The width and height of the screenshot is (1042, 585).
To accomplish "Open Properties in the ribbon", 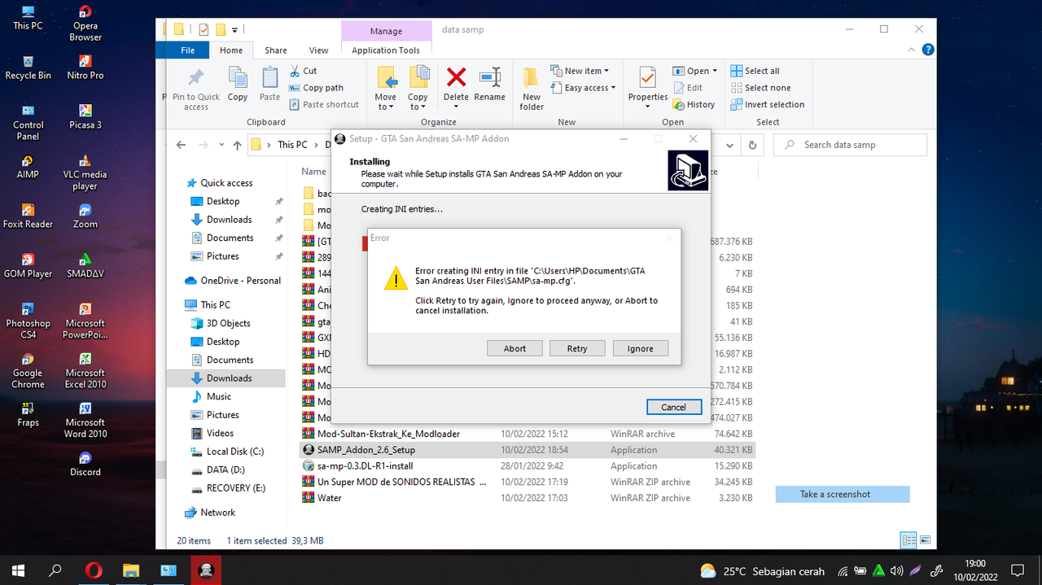I will click(x=648, y=88).
